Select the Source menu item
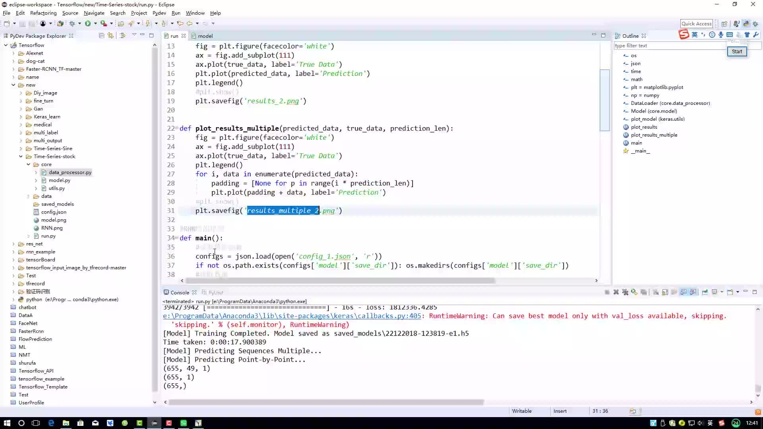Viewport: 763px width, 429px height. [69, 13]
